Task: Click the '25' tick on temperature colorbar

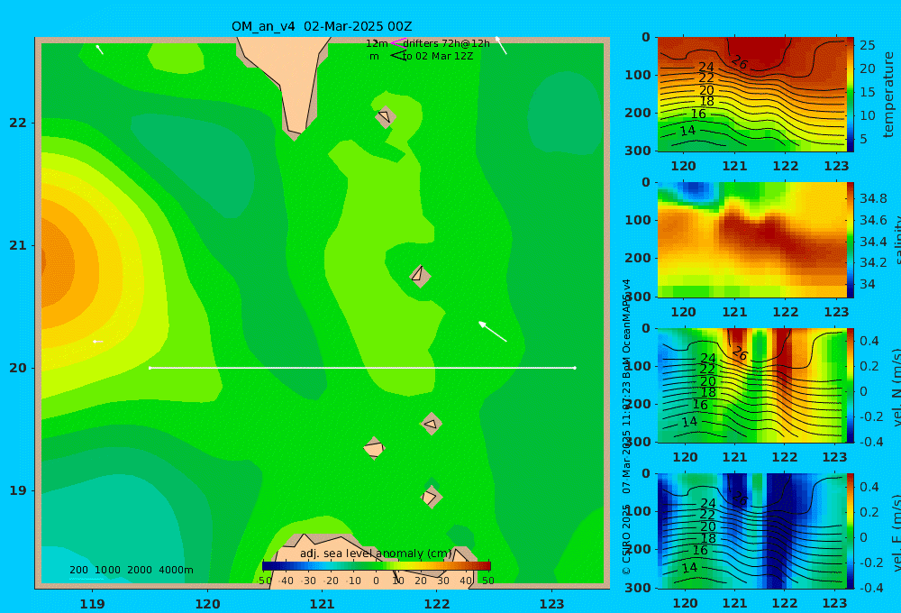Action: [x=867, y=45]
